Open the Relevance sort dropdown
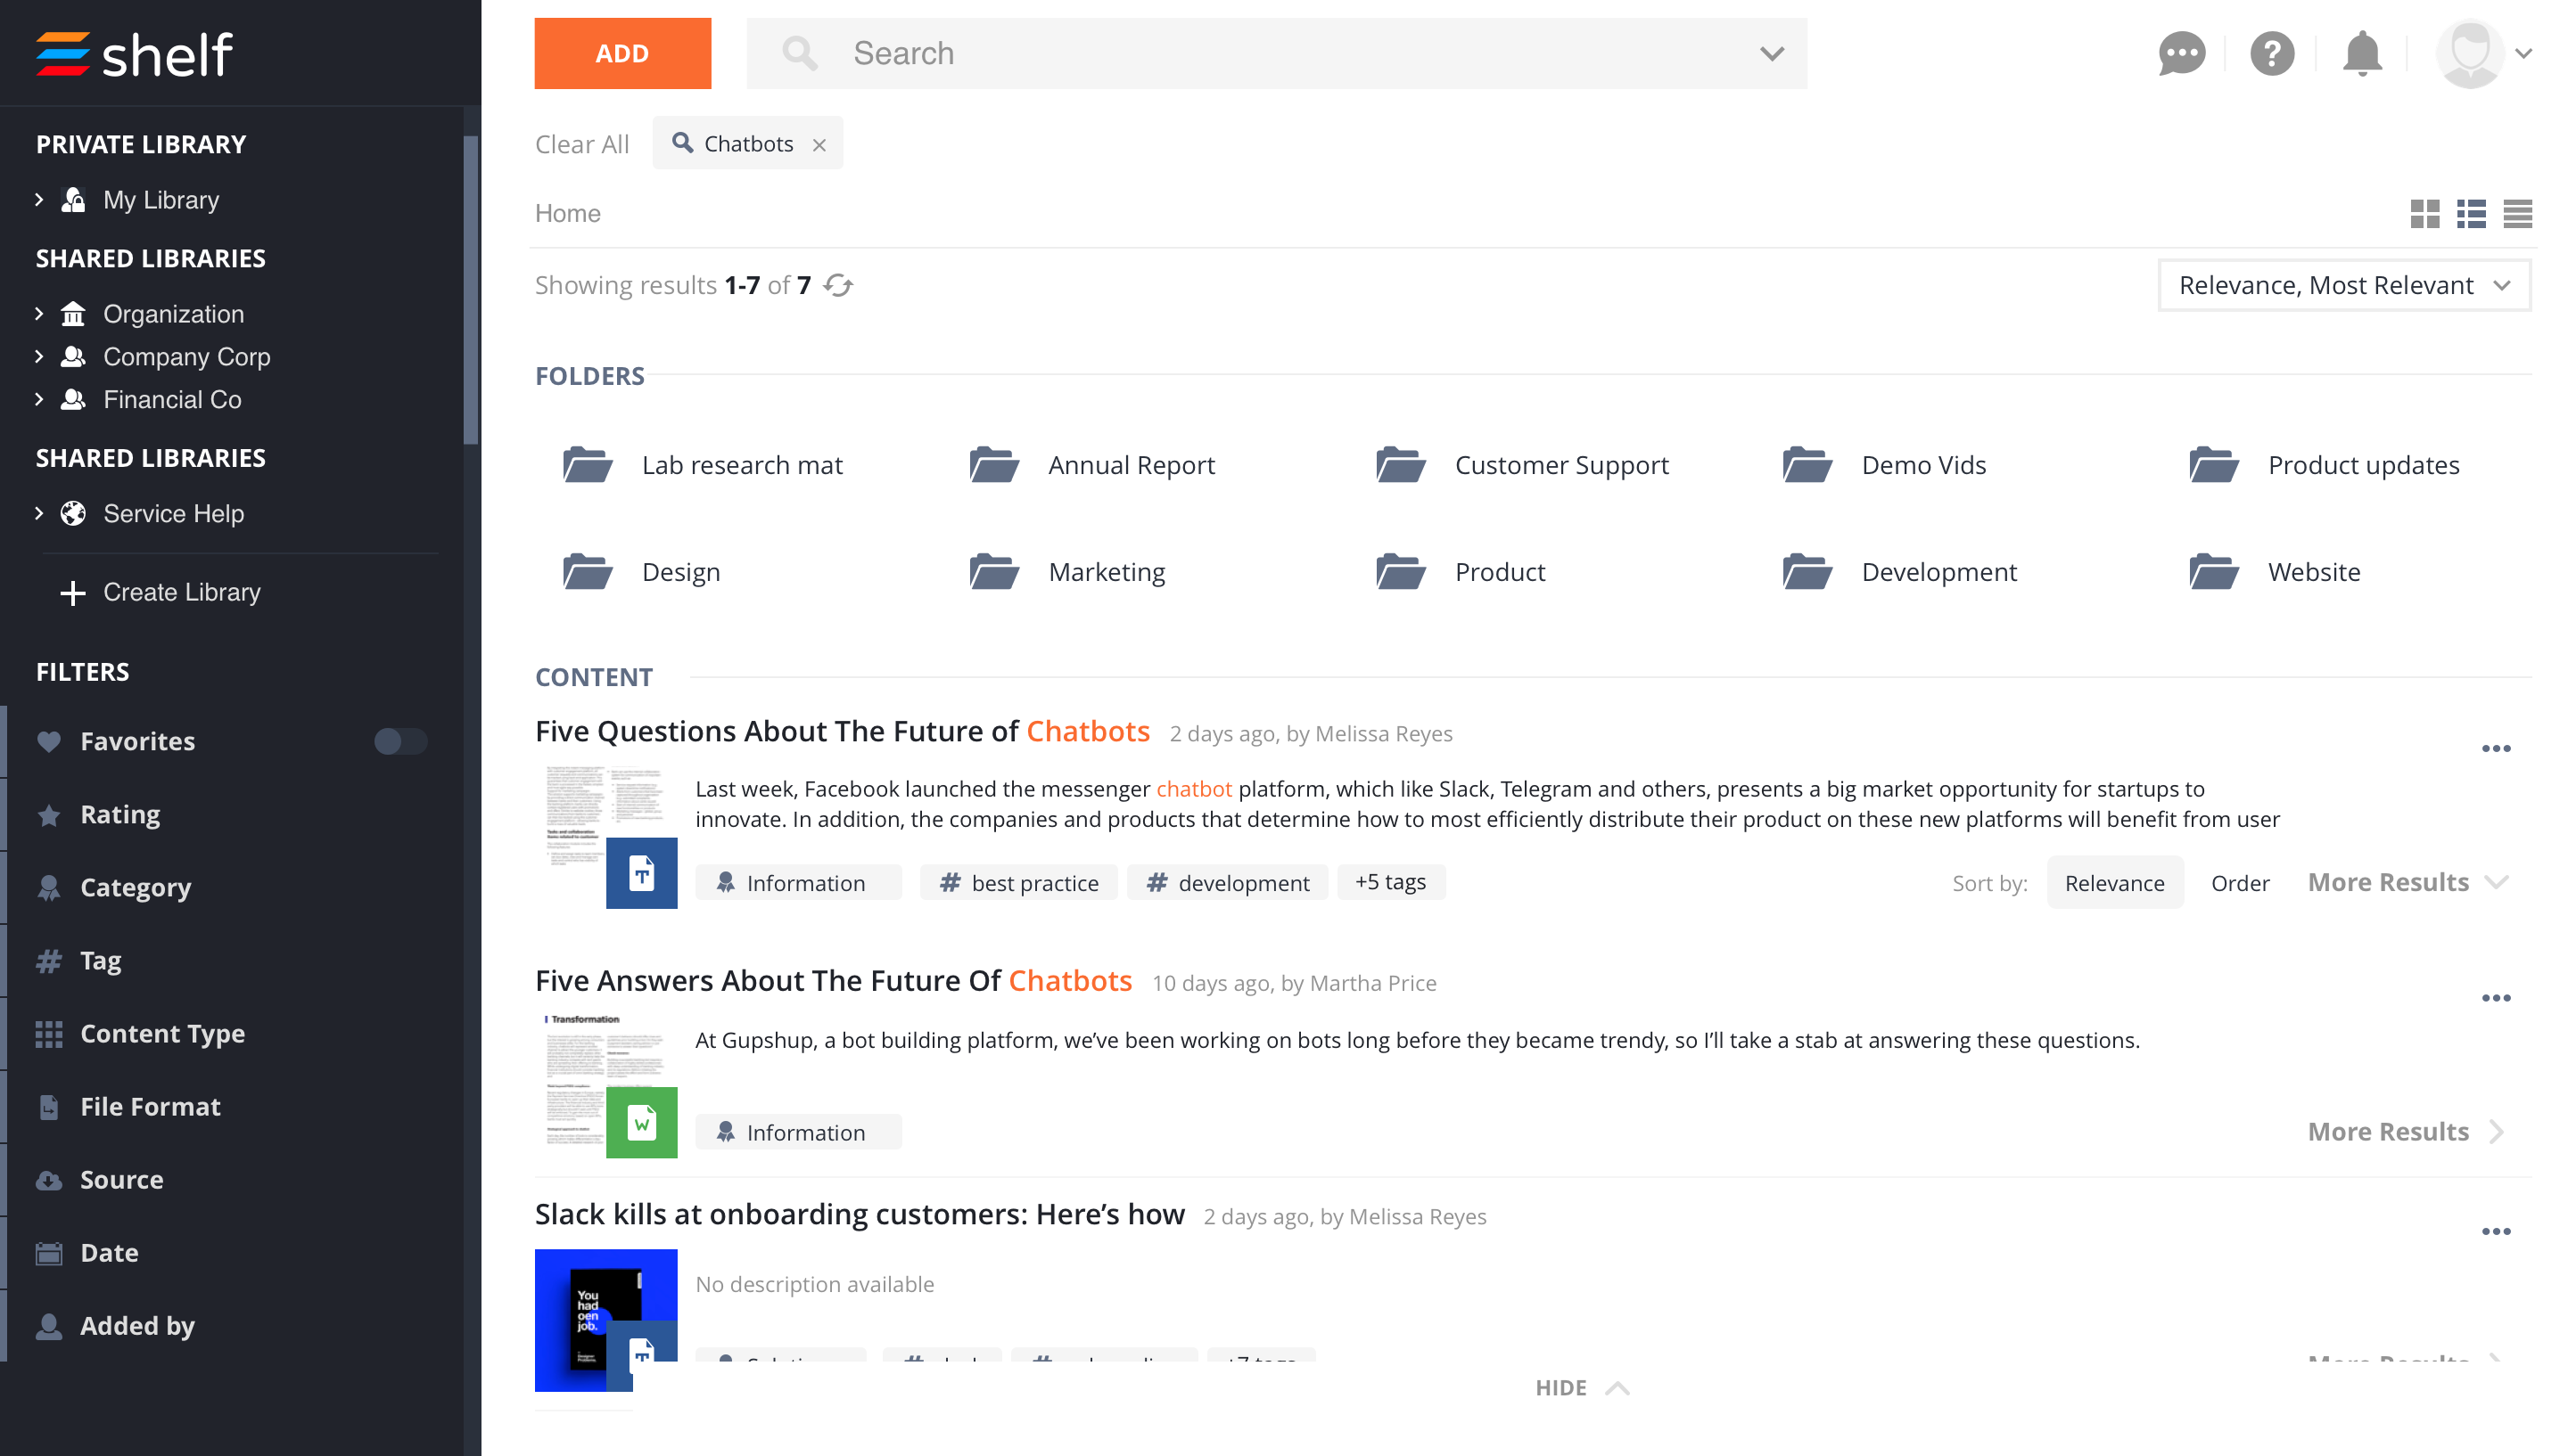This screenshot has width=2568, height=1456. 2344,286
